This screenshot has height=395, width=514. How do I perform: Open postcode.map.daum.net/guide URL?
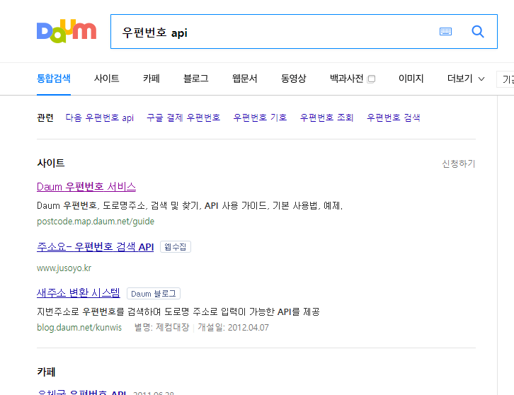click(96, 222)
